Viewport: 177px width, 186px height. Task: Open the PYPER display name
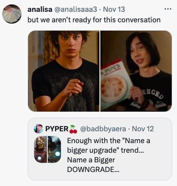click(57, 129)
